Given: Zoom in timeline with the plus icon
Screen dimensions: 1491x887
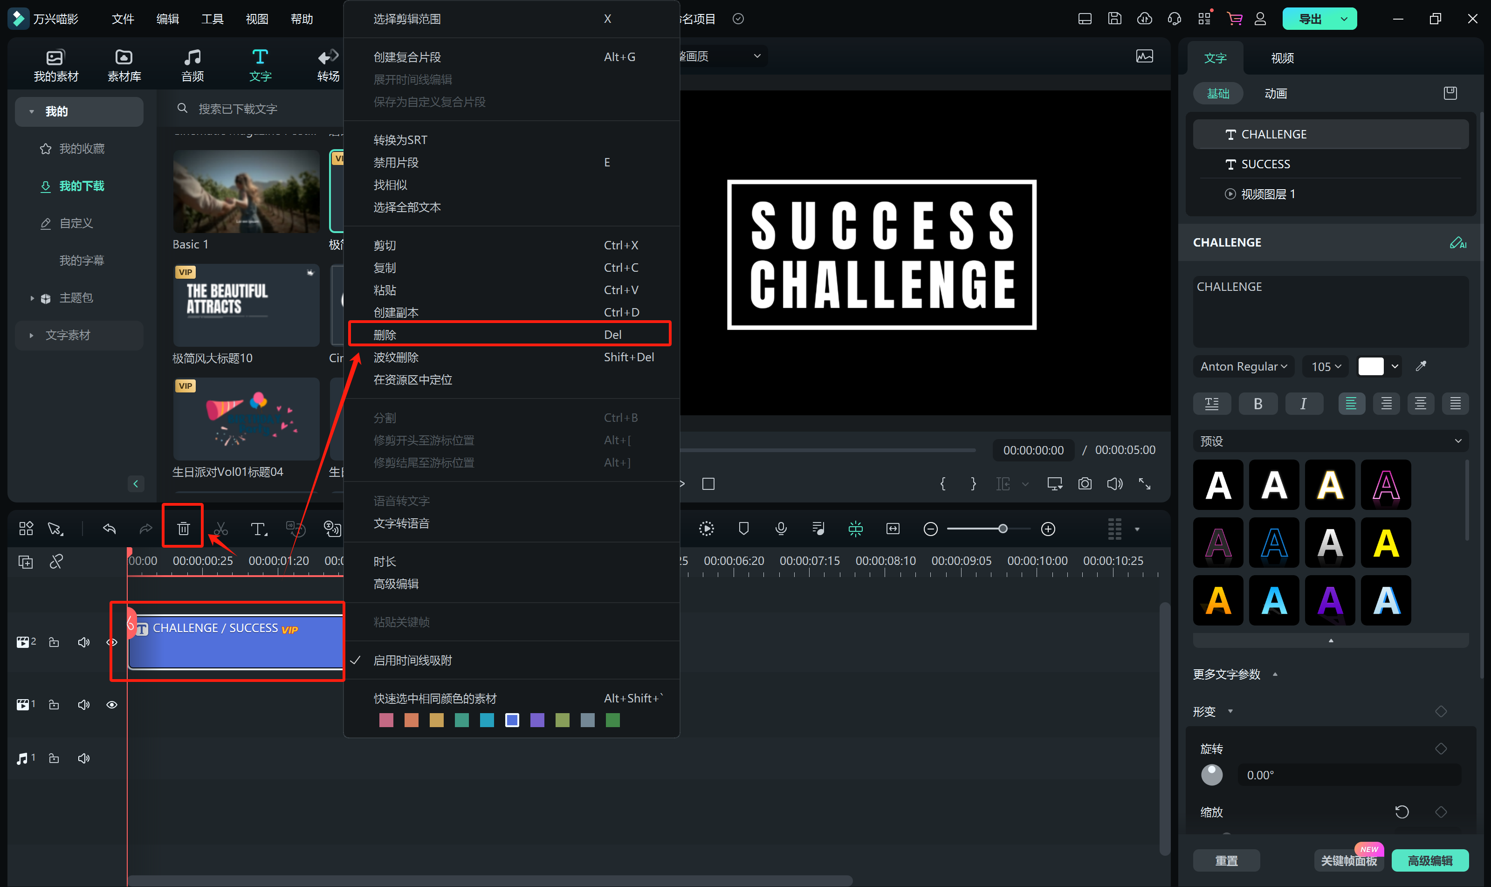Looking at the screenshot, I should pyautogui.click(x=1048, y=529).
